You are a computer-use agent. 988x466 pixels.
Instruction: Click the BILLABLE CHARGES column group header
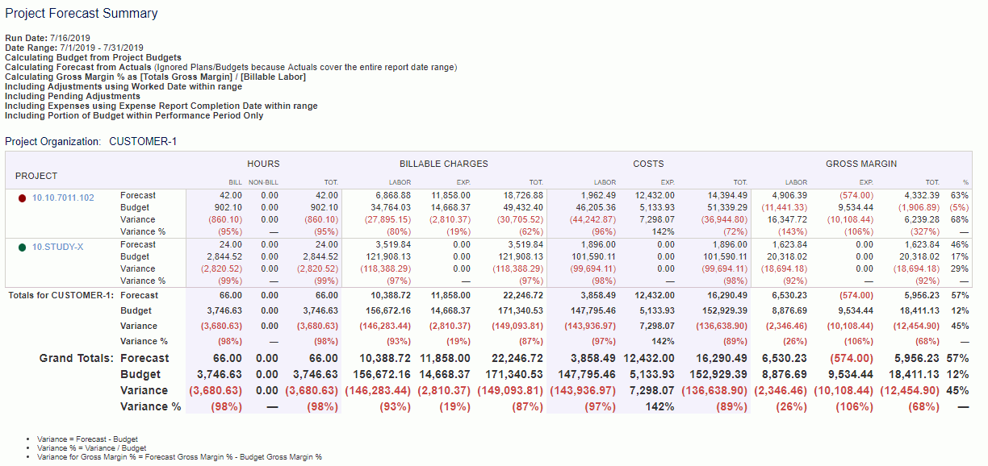pyautogui.click(x=443, y=164)
